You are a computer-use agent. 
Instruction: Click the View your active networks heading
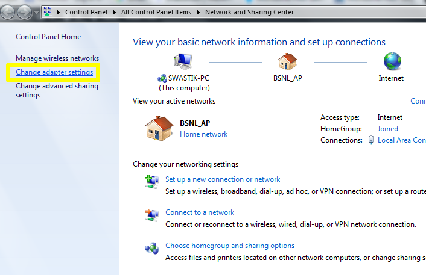[x=174, y=101]
